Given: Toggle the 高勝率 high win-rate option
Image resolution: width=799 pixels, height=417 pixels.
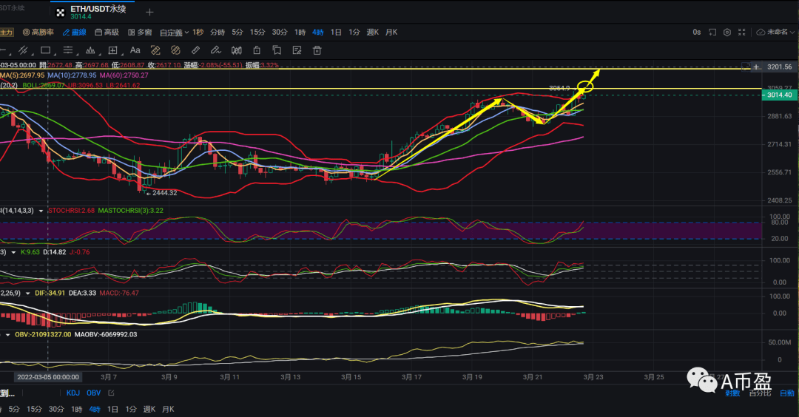Looking at the screenshot, I should tap(38, 32).
